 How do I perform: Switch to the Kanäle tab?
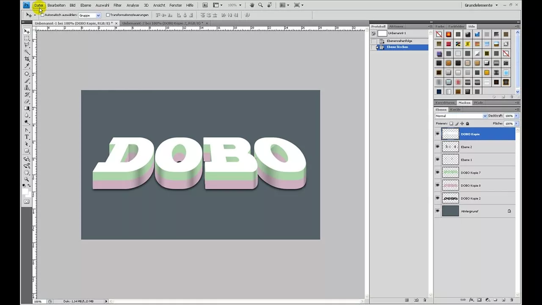coord(455,109)
